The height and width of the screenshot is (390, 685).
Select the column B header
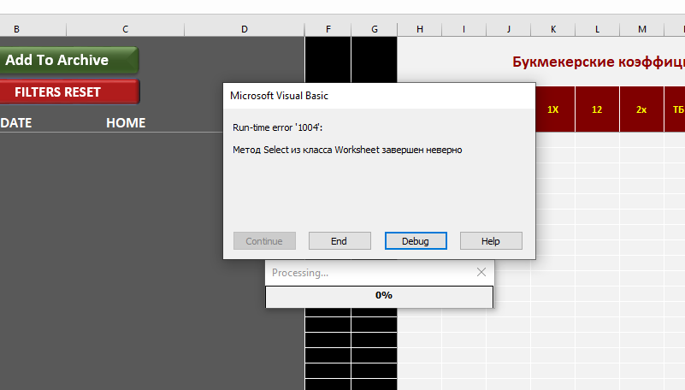click(17, 29)
